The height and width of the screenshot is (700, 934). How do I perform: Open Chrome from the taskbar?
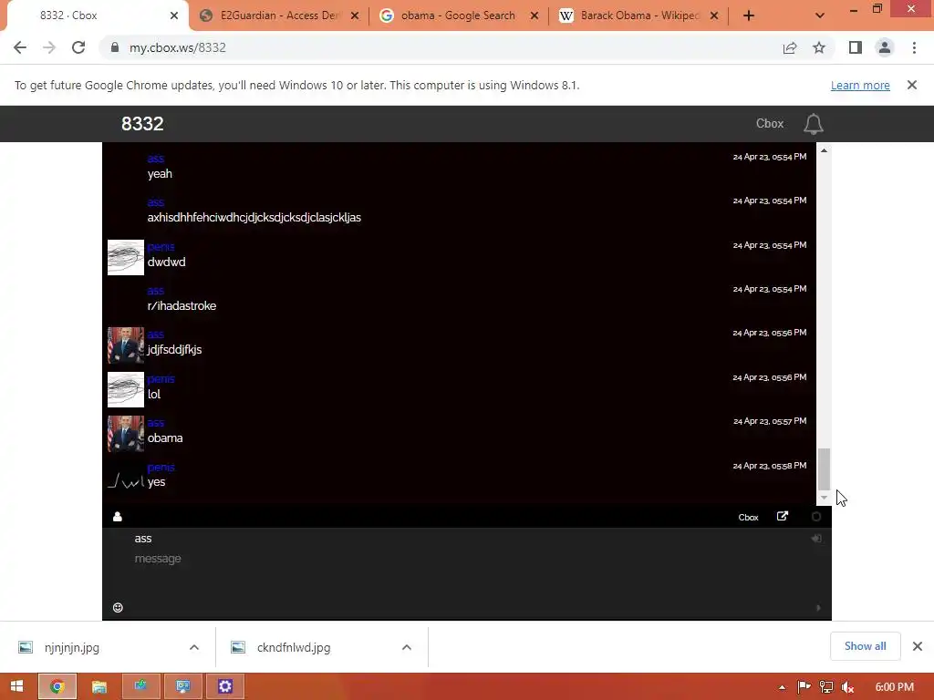[x=57, y=686]
